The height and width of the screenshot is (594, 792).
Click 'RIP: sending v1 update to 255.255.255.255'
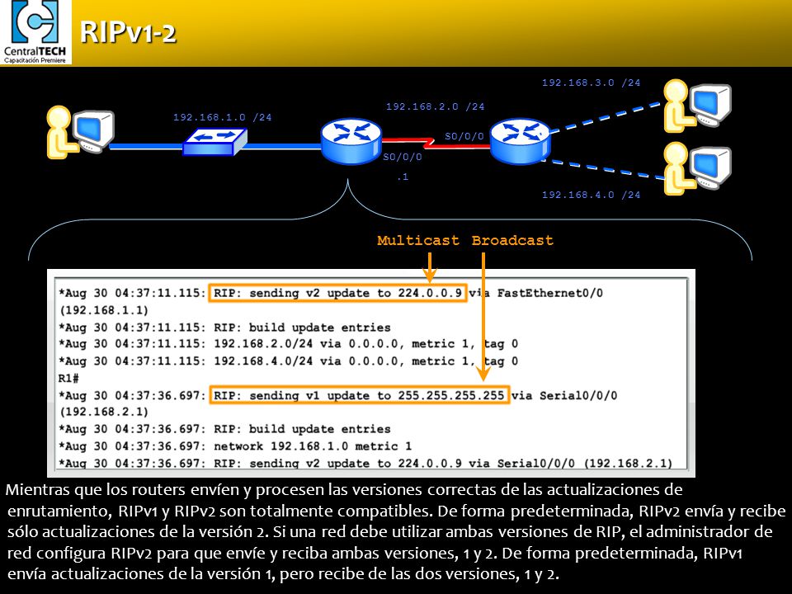click(359, 395)
